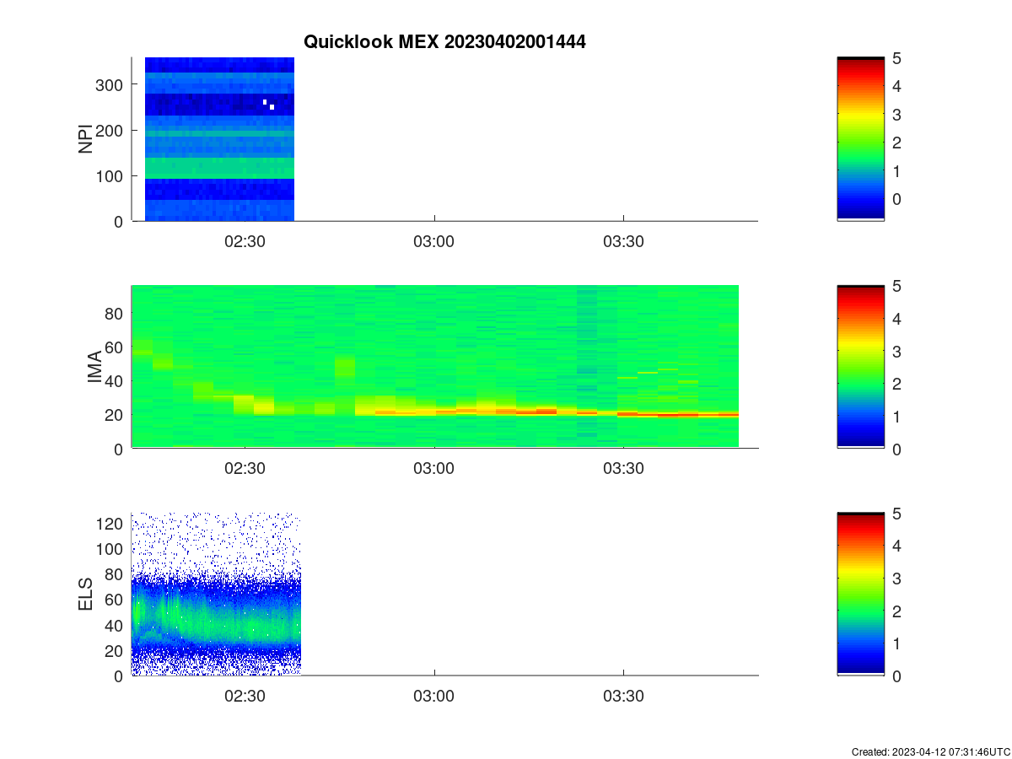Select the NPI y-axis label
The image size is (1012, 759).
[85, 139]
